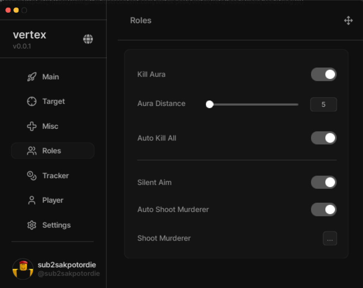
Task: Click the sub2sakpotordie display name
Action: [67, 265]
